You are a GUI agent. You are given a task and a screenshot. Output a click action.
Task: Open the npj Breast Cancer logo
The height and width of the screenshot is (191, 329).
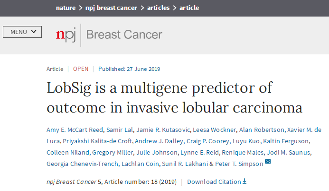[109, 35]
